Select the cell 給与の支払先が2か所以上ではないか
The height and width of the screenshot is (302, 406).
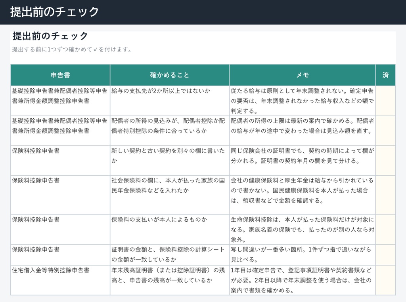(170, 101)
